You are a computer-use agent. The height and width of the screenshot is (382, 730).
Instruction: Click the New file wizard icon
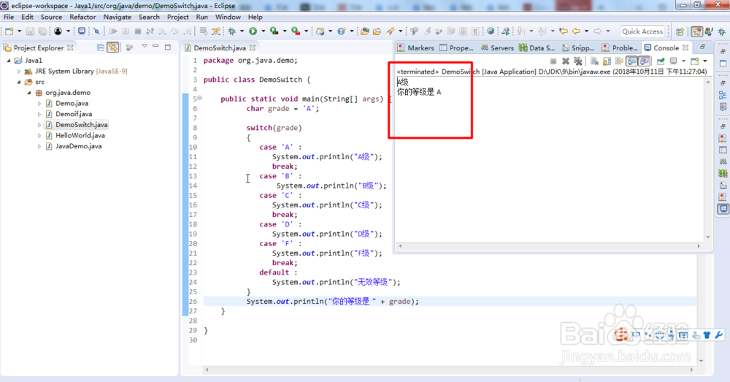pos(9,31)
